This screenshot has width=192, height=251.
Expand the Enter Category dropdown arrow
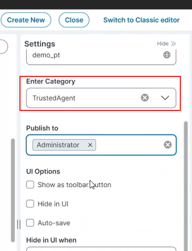[x=165, y=98]
